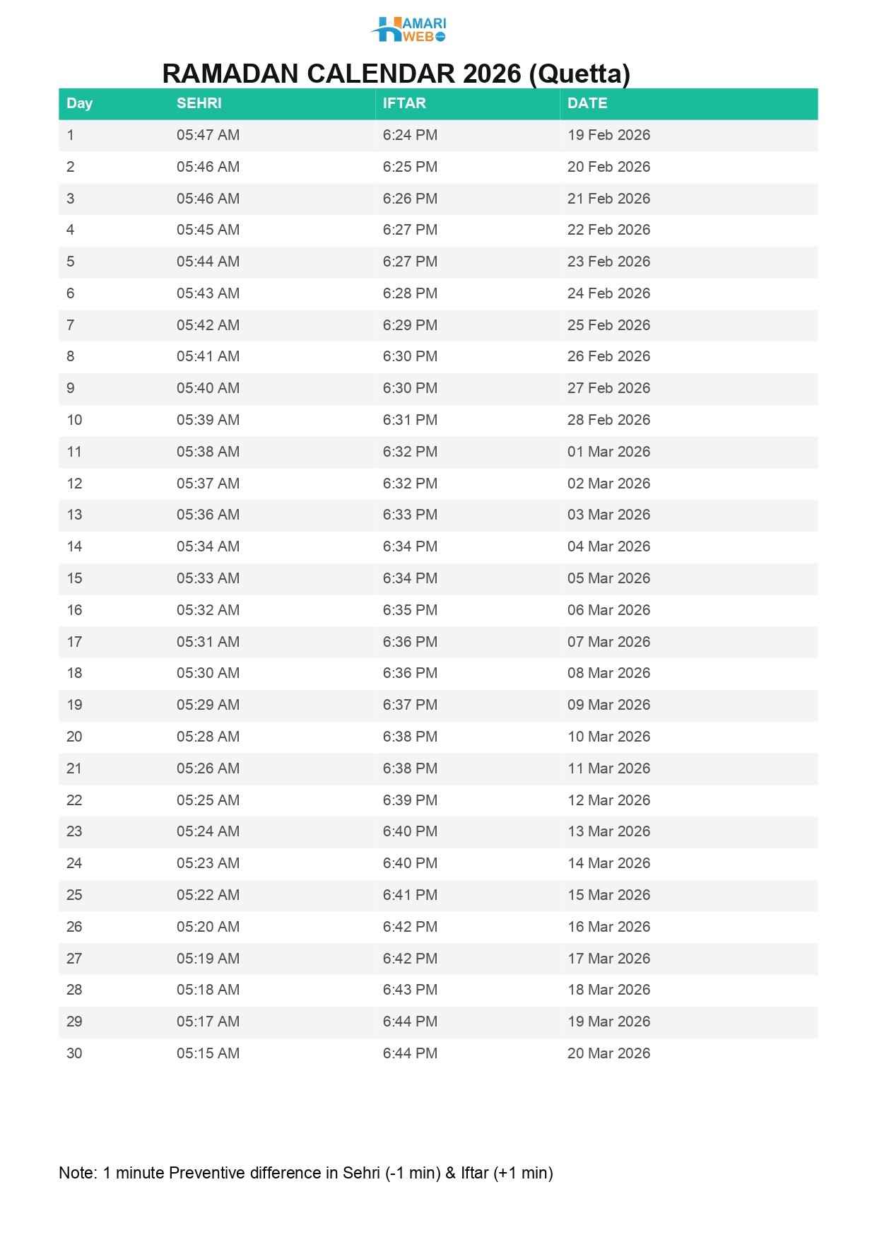The image size is (877, 1240).
Task: Click sehri time 05:15 AM
Action: pyautogui.click(x=208, y=1053)
